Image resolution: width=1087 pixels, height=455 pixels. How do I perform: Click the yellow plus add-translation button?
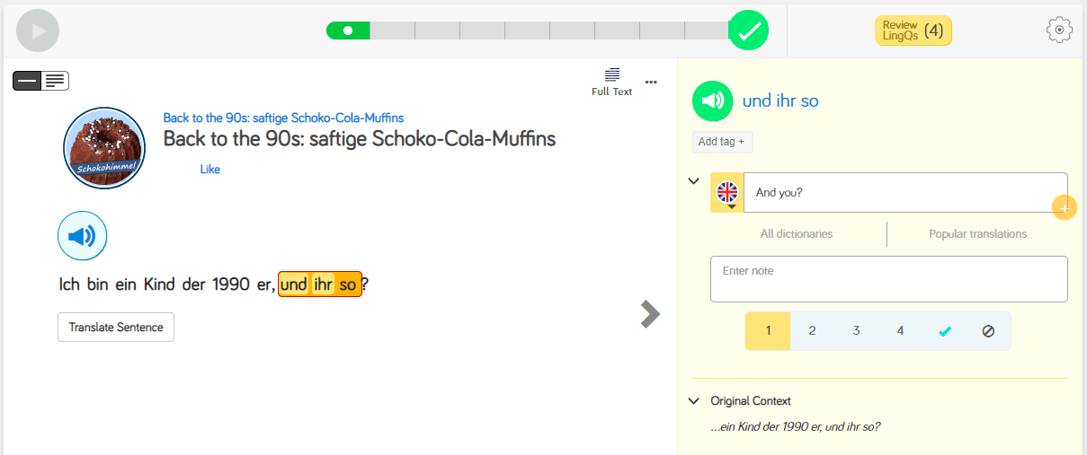tap(1065, 208)
